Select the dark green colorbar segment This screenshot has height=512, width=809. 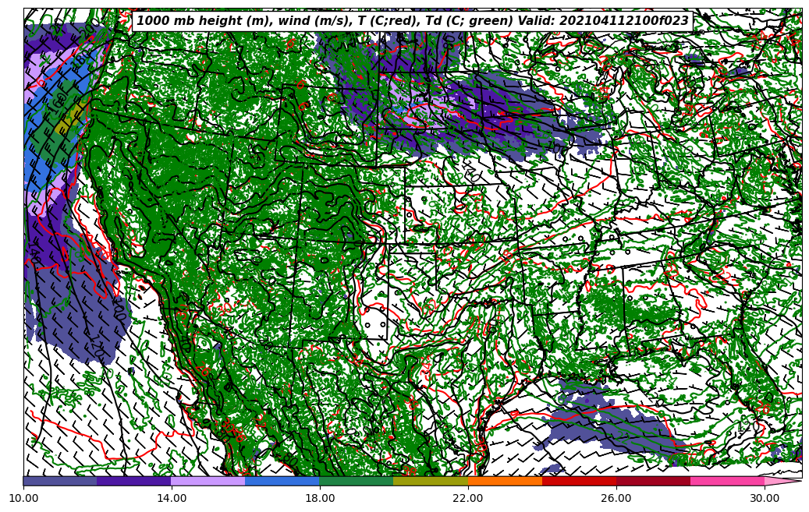coord(357,482)
